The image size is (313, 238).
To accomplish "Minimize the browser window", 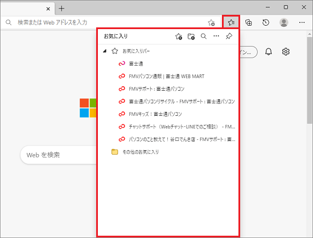I will 267,7.
